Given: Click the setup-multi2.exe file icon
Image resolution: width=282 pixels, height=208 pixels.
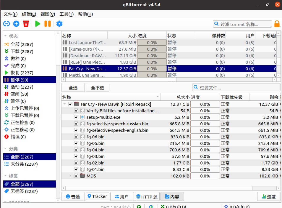Looking at the screenshot, I should [82, 117].
